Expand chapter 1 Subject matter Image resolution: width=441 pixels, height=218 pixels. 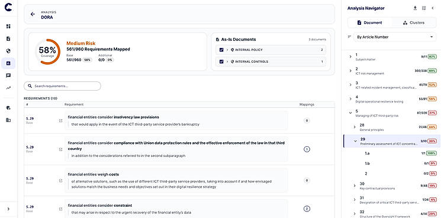pyautogui.click(x=350, y=56)
